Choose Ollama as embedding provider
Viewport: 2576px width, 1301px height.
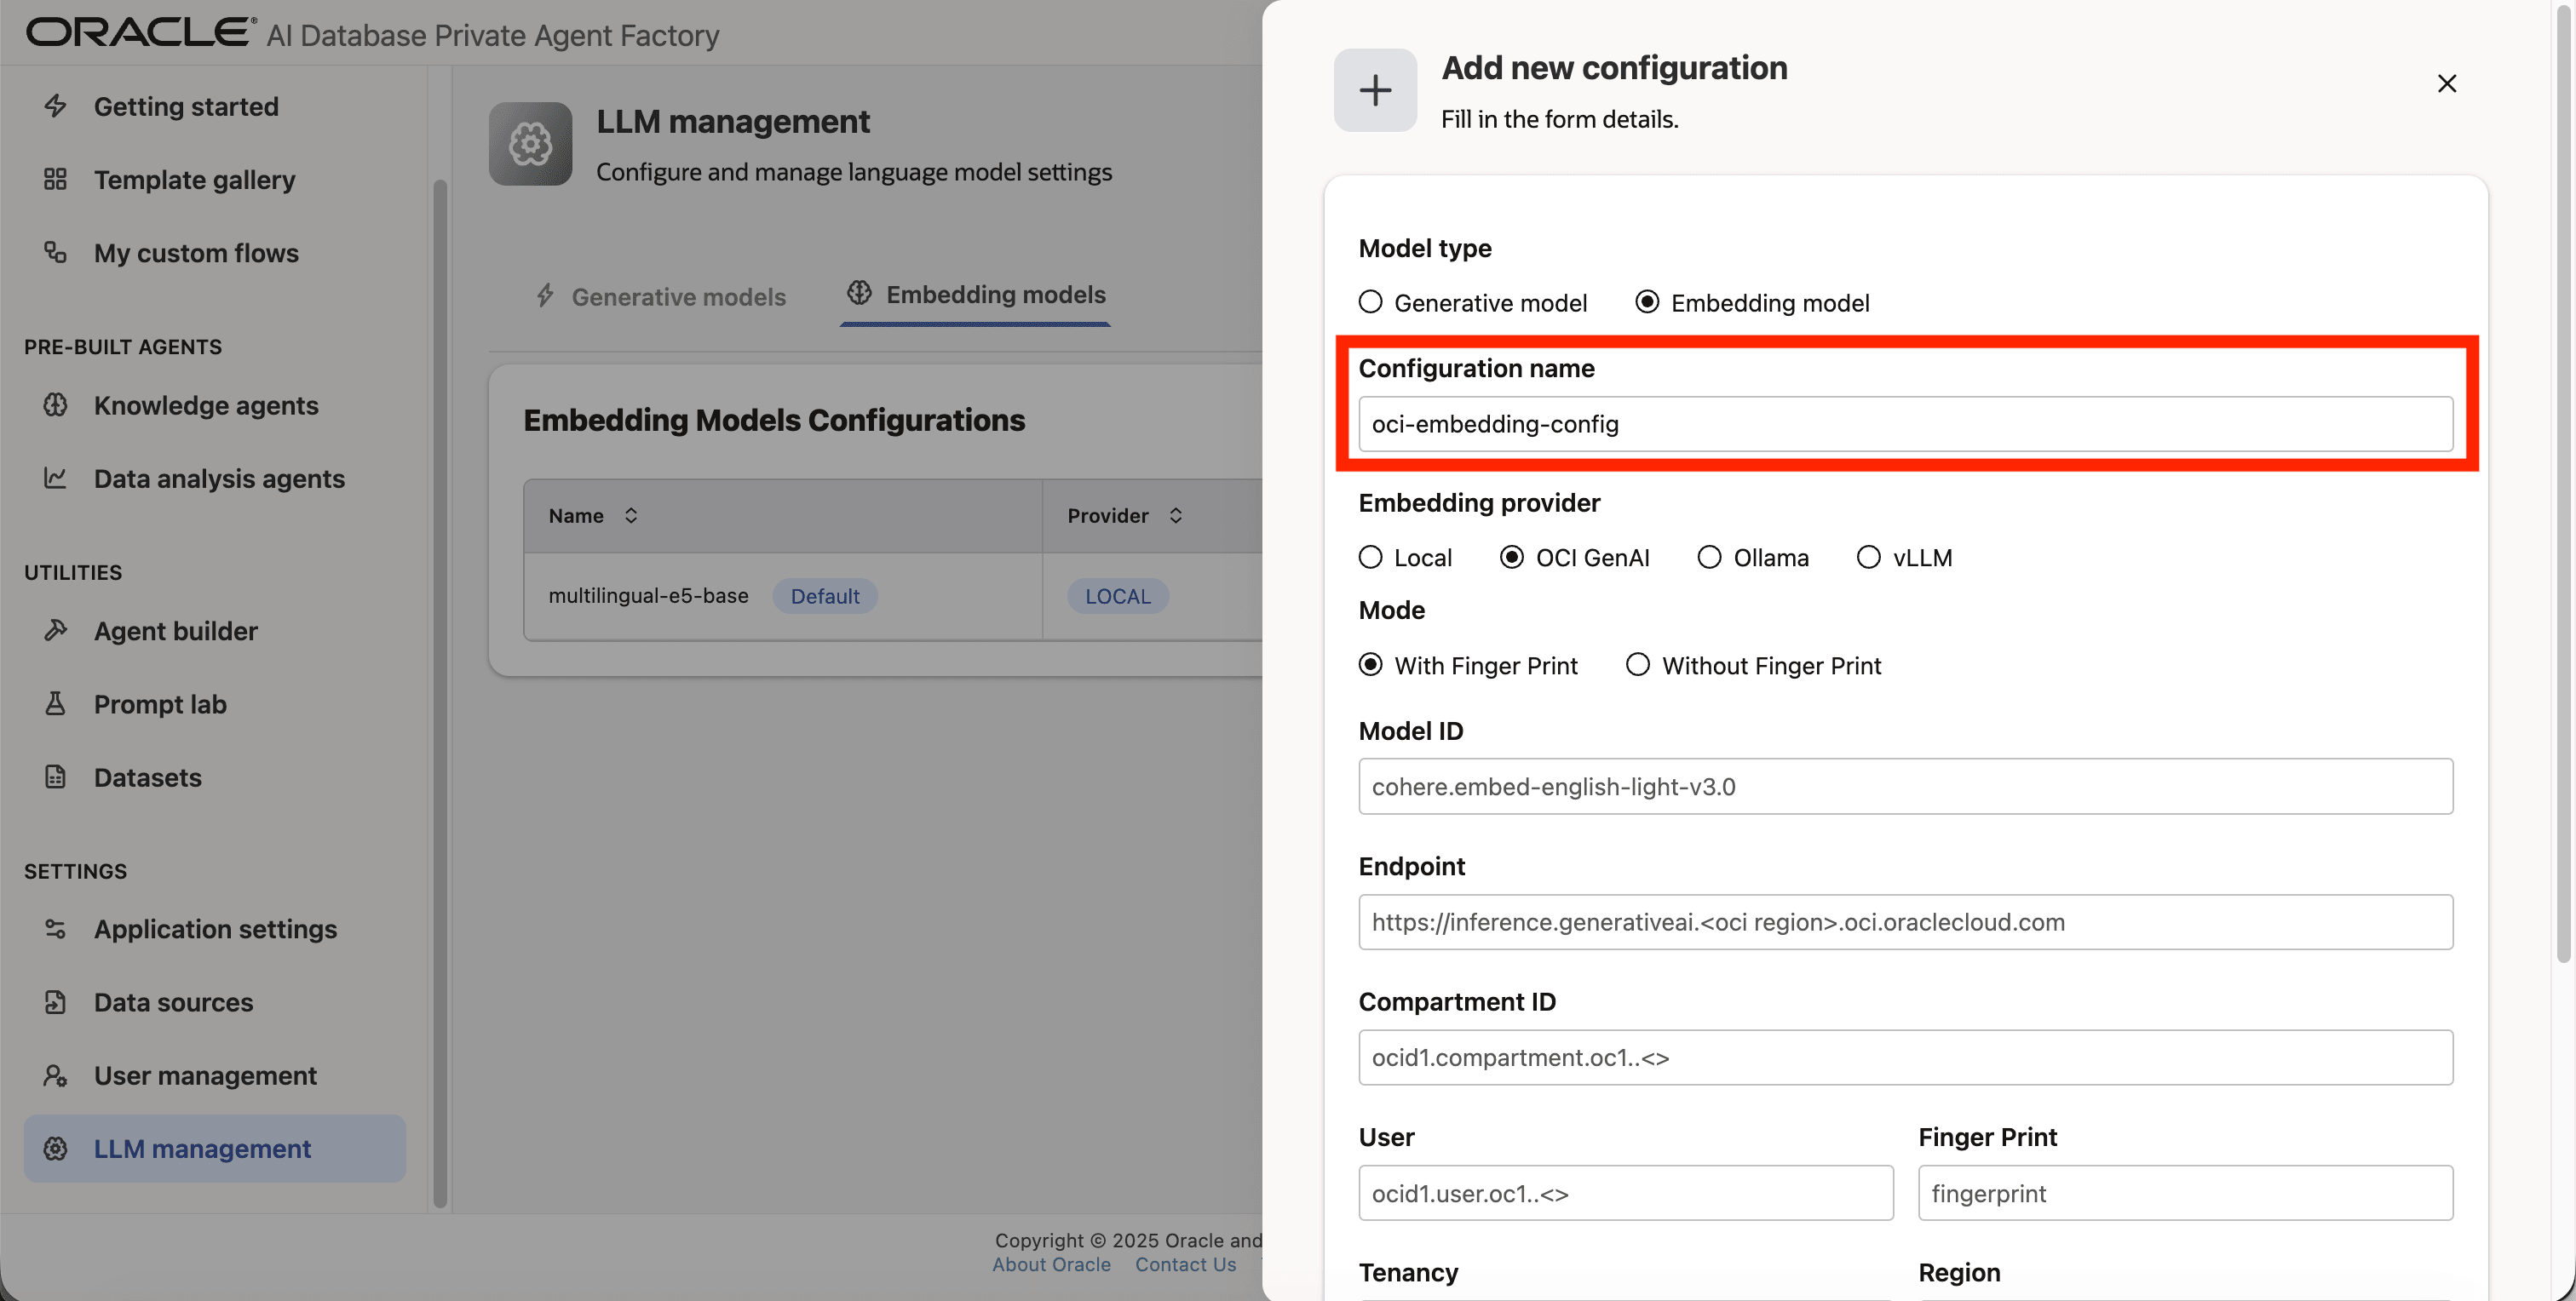(x=1709, y=557)
